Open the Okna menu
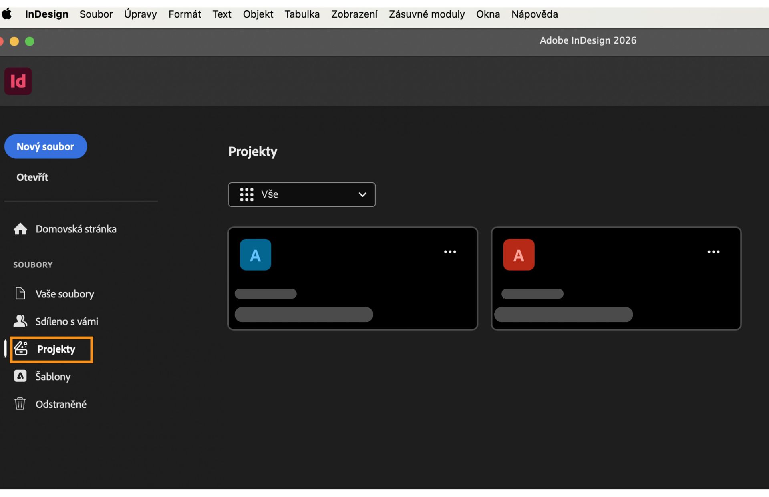The height and width of the screenshot is (497, 769). tap(488, 14)
